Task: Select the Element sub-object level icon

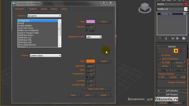Action: pyautogui.click(x=180, y=51)
